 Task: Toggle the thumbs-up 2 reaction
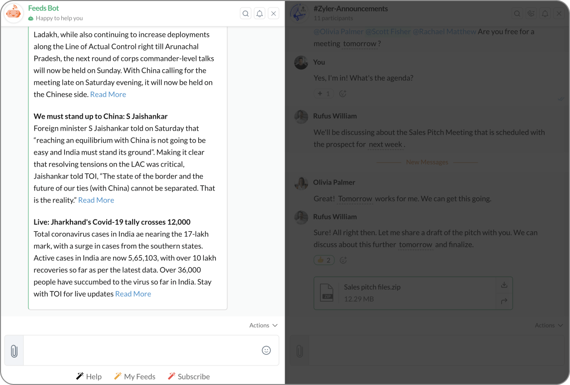point(324,260)
